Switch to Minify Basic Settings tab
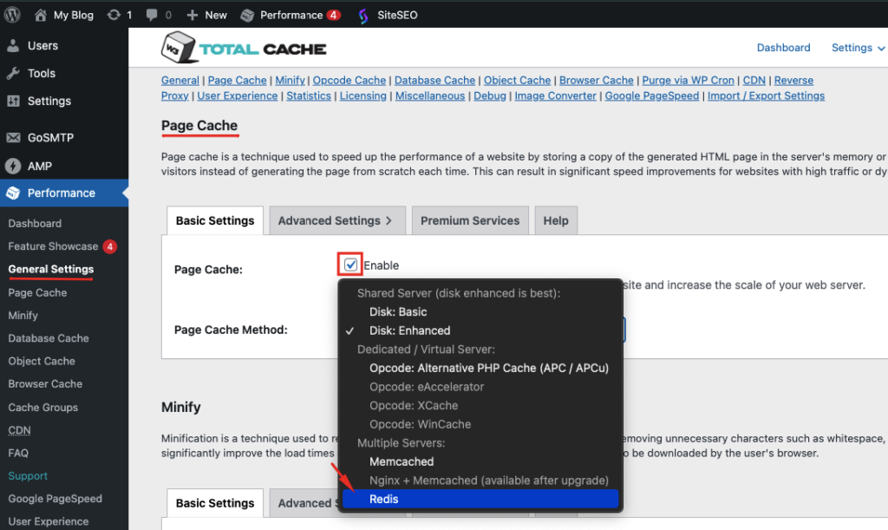This screenshot has height=530, width=888. [215, 503]
